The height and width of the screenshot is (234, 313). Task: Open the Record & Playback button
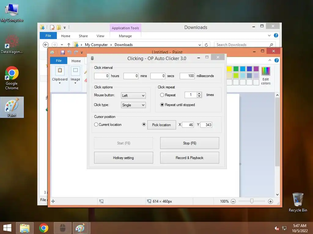[190, 158]
